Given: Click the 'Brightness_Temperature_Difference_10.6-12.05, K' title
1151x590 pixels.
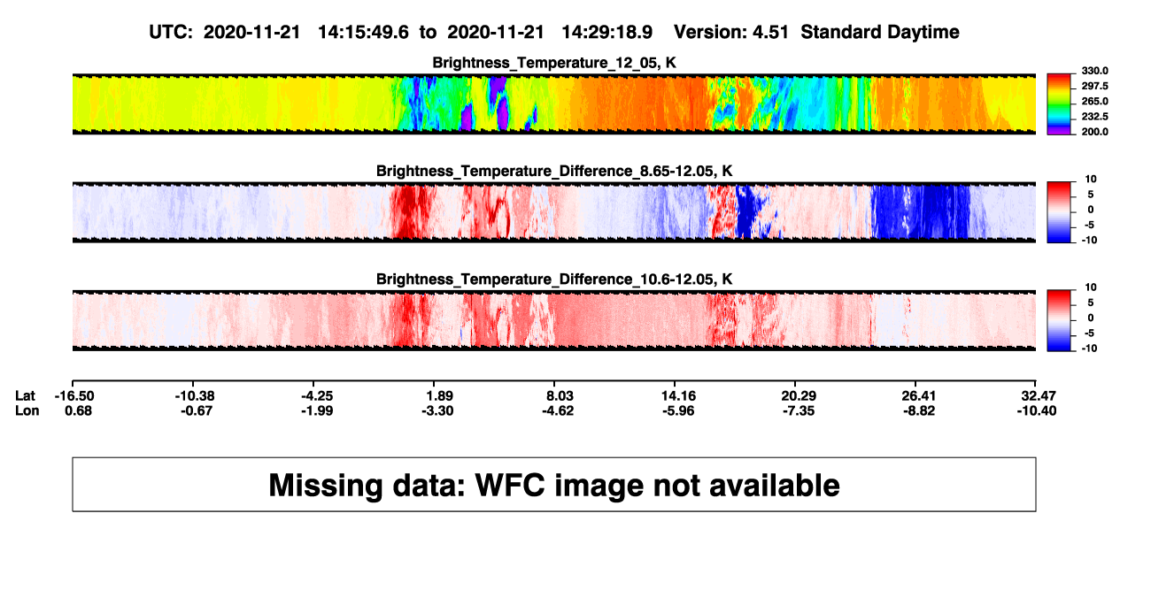Looking at the screenshot, I should pos(554,280).
